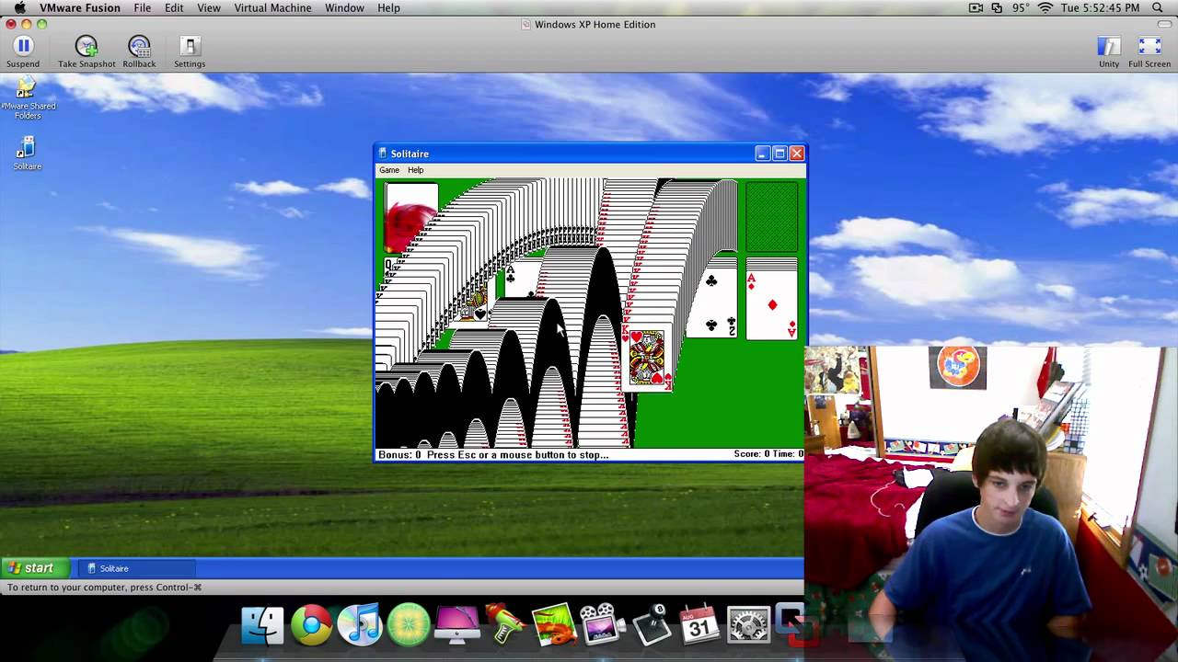This screenshot has width=1178, height=662.
Task: Open Solitaire's Game menu
Action: [x=389, y=170]
